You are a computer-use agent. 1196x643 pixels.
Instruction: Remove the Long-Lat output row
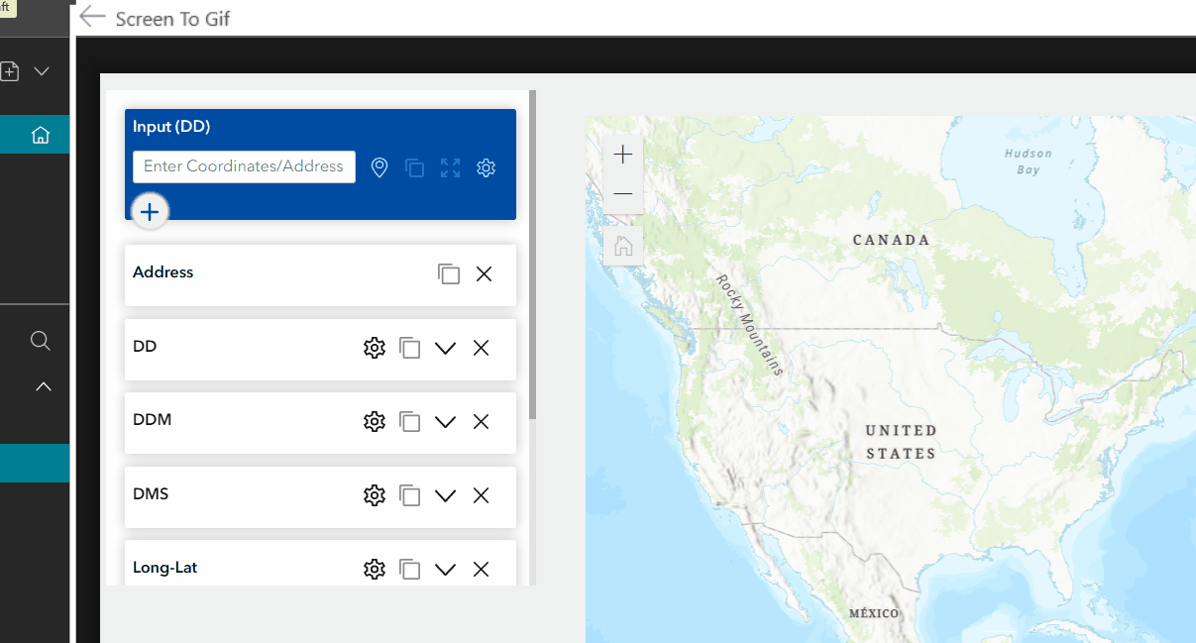coord(481,569)
